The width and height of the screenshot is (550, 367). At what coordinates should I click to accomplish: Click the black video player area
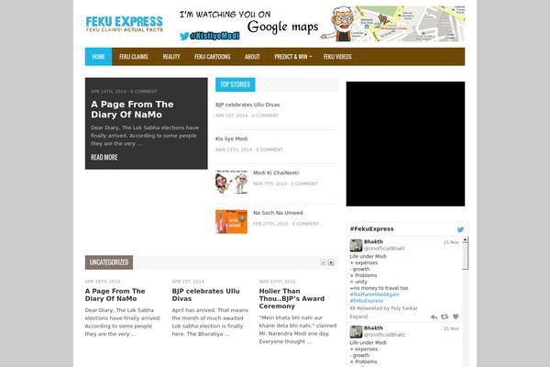click(x=405, y=144)
